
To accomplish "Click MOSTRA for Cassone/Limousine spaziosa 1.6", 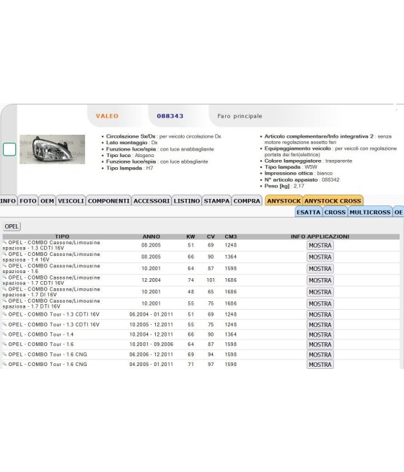I will coord(320,269).
